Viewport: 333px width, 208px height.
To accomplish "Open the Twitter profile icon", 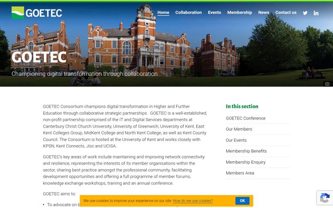I will pos(305,13).
